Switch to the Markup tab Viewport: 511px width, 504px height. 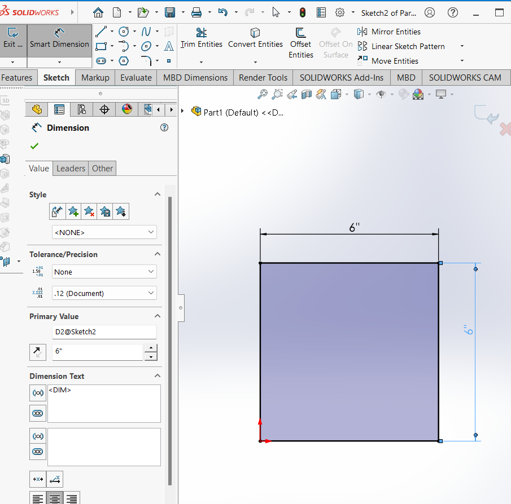(x=95, y=78)
